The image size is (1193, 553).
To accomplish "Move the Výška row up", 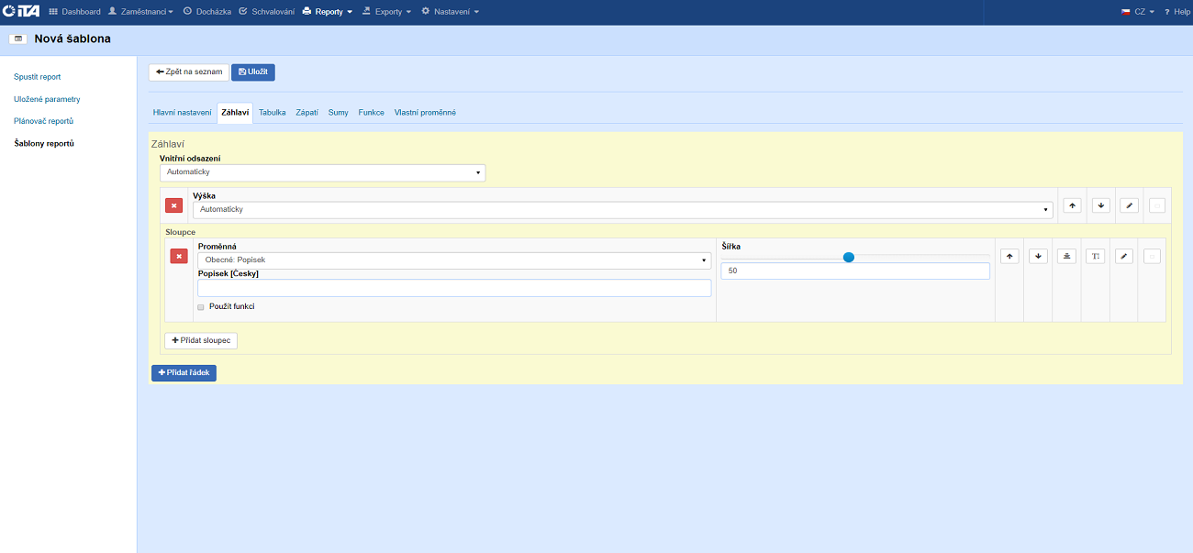I will pyautogui.click(x=1072, y=205).
